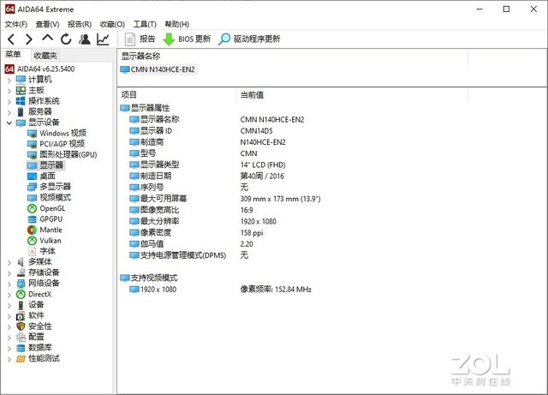The width and height of the screenshot is (548, 395).
Task: Expand the 存储设备 tree node
Action: 9,272
